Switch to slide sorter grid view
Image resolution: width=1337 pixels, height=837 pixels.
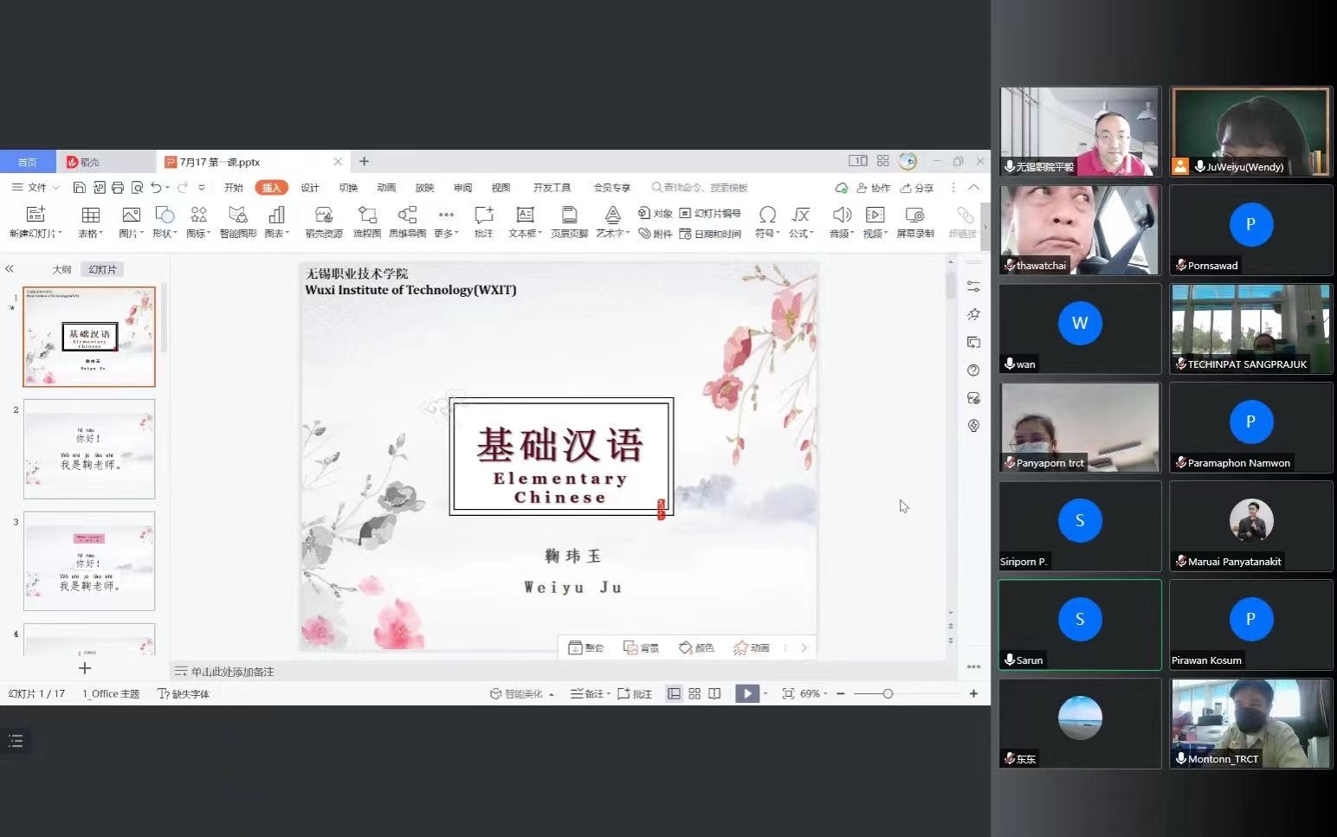point(694,693)
